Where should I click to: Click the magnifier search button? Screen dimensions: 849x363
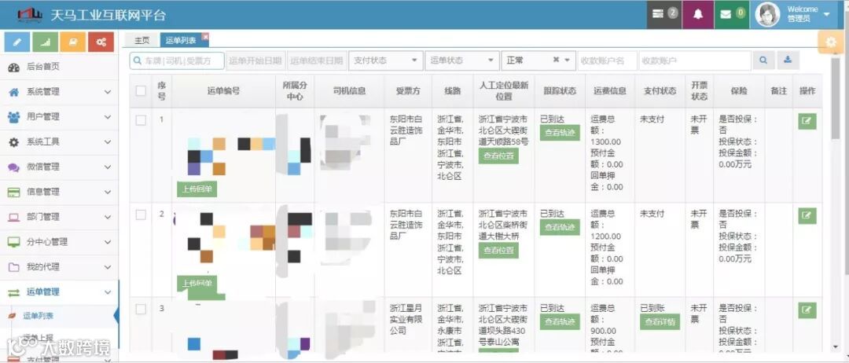(763, 60)
